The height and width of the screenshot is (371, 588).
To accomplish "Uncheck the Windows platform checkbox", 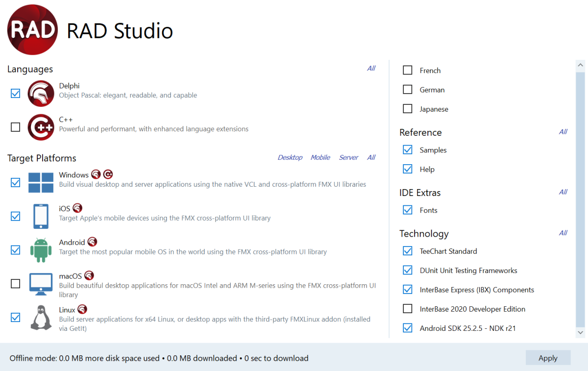I will (x=16, y=182).
